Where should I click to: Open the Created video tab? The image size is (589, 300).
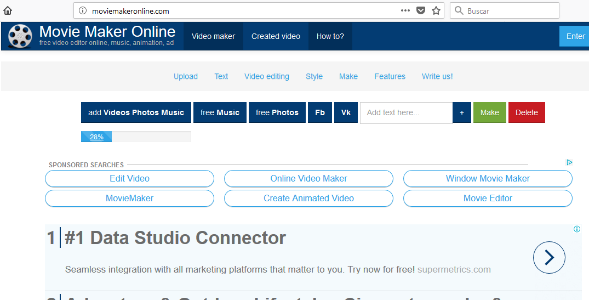tap(276, 36)
